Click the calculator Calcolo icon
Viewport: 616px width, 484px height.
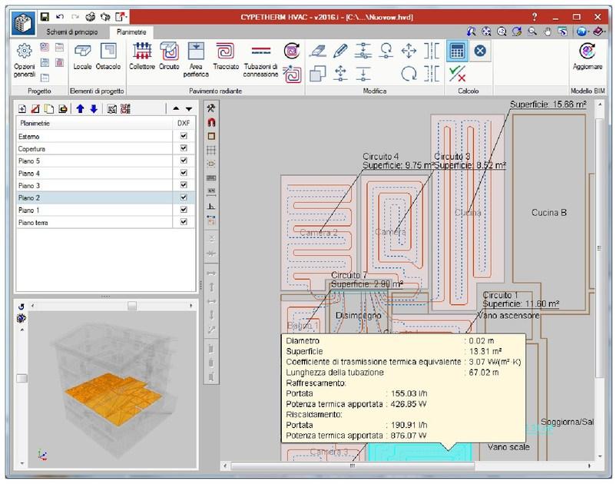(x=457, y=51)
